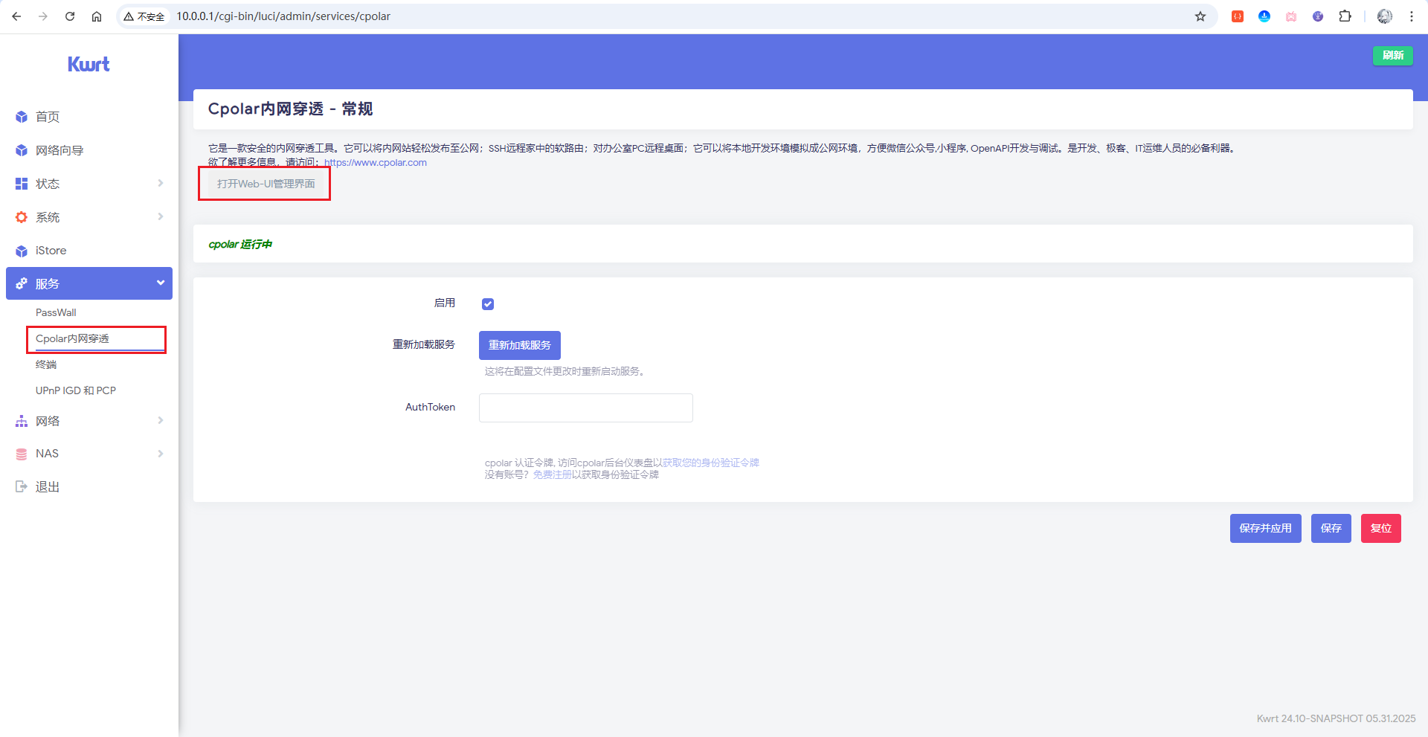Bookmark this page with the star icon
1428x737 pixels.
(x=1200, y=16)
